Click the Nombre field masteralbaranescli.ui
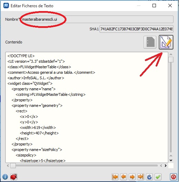The width and height of the screenshot is (179, 182). click(97, 19)
